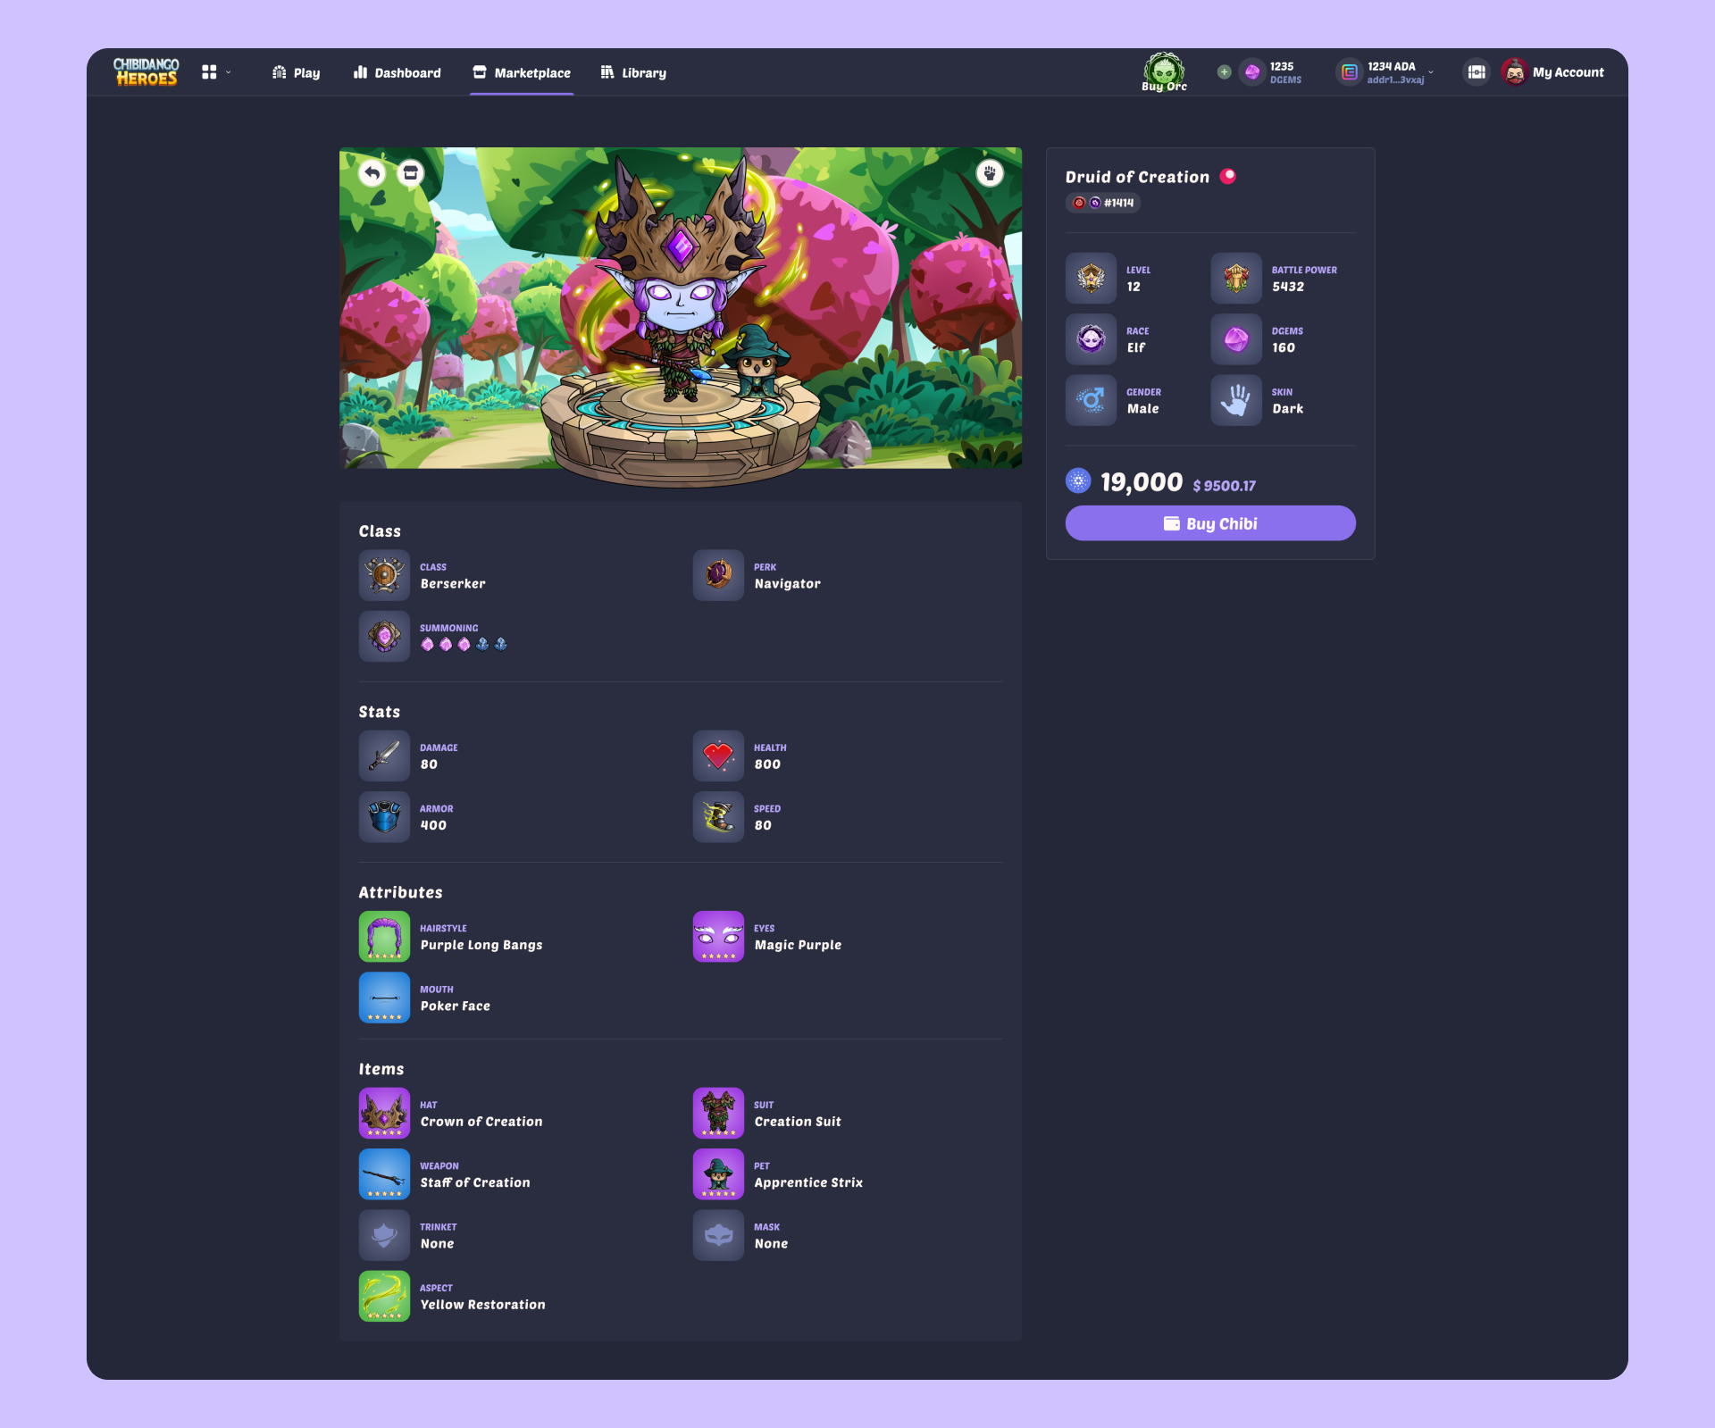Open the inventory chest icon
1715x1428 pixels.
tap(1477, 72)
